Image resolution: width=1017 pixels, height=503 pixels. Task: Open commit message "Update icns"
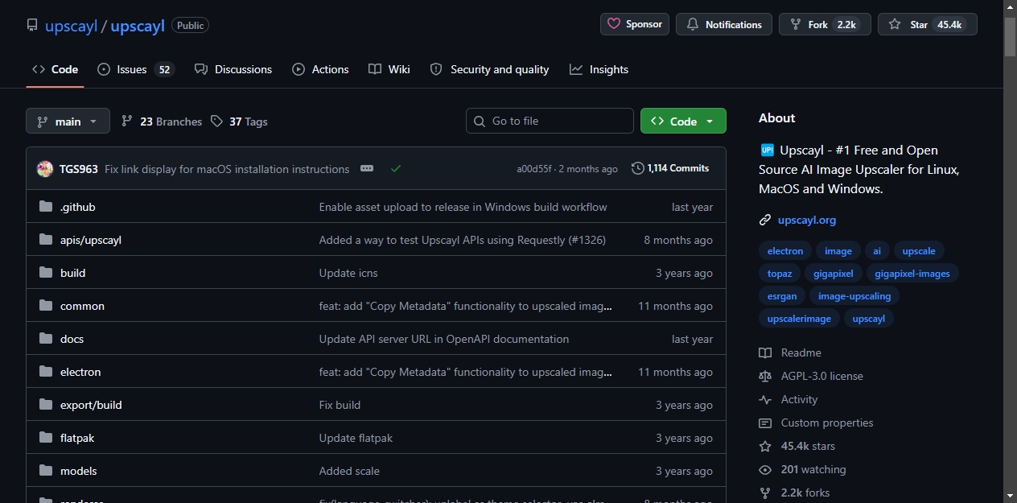pos(348,273)
